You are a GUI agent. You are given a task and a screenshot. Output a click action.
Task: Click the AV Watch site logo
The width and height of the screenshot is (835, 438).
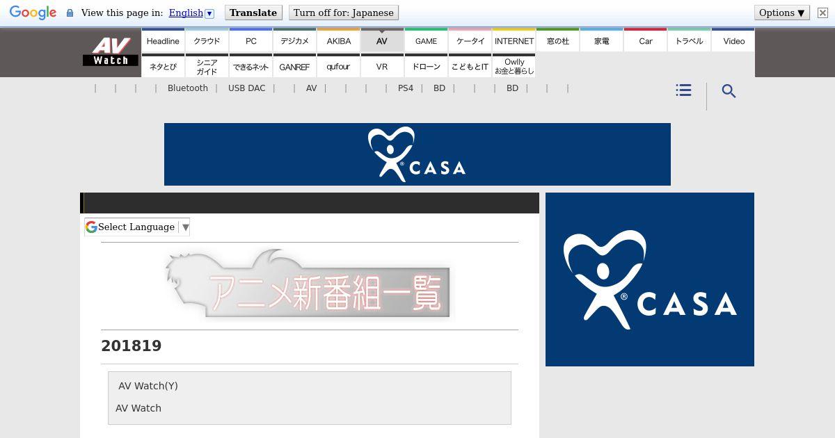click(111, 51)
